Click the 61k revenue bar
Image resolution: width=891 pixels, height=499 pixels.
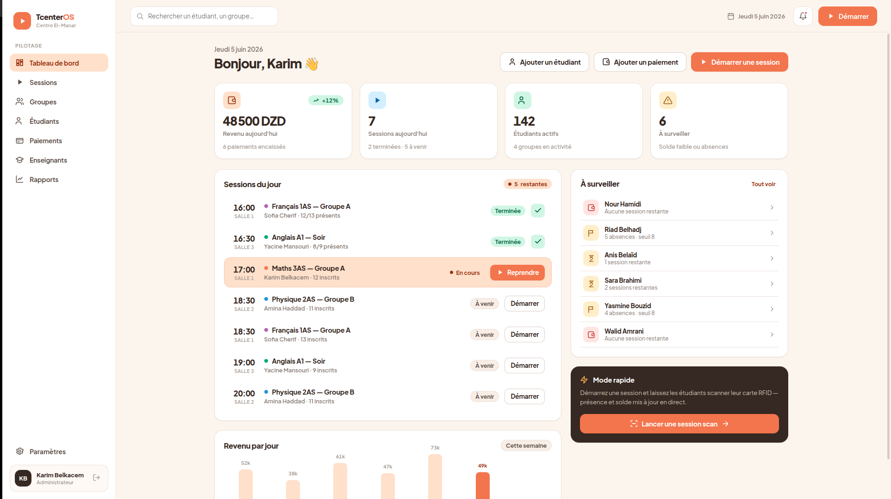click(340, 481)
